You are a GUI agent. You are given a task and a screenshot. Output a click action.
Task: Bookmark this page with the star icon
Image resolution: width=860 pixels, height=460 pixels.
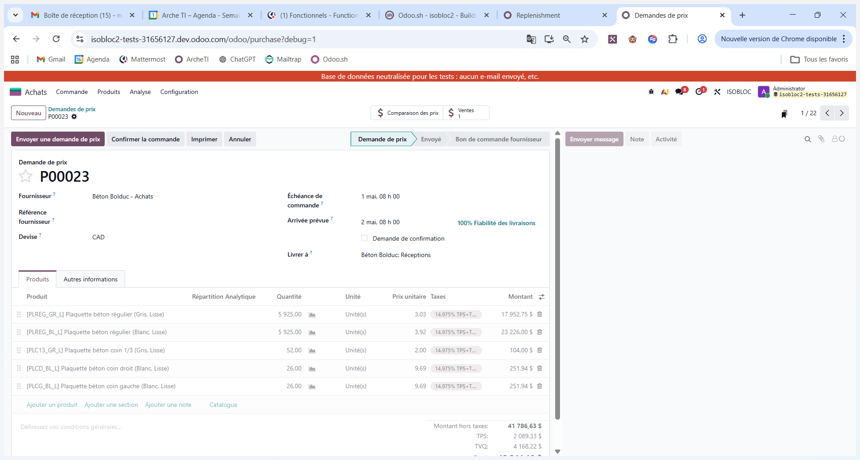[584, 39]
